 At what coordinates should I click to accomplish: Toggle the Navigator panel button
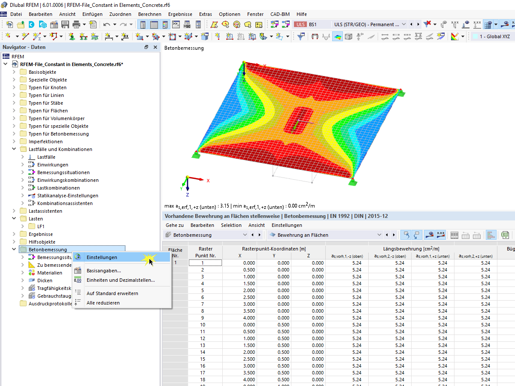click(143, 24)
